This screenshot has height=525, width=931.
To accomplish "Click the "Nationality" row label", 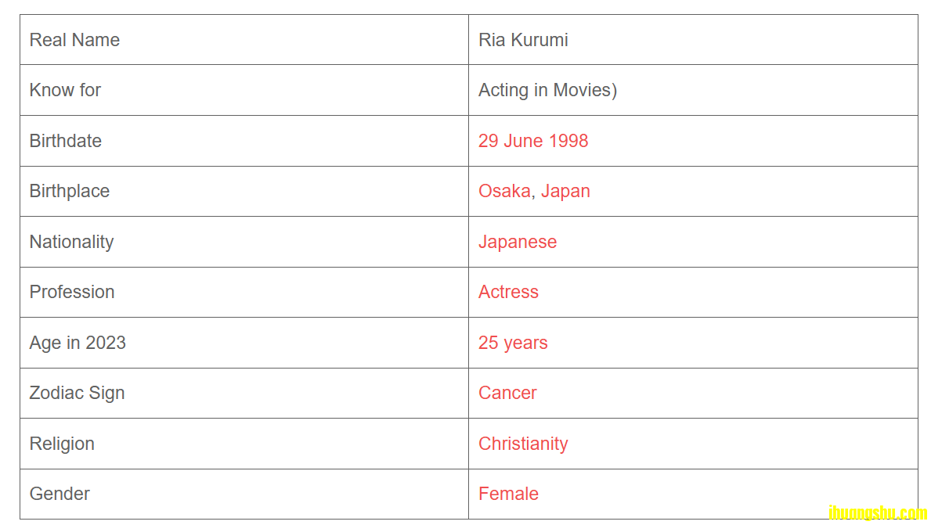I will (x=71, y=242).
